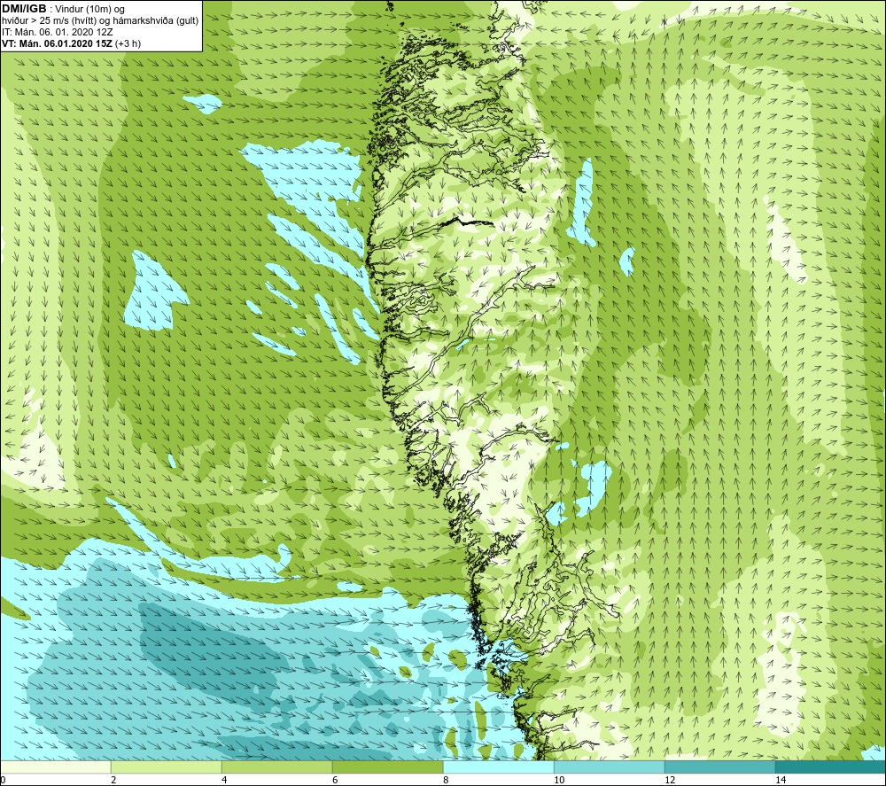This screenshot has width=886, height=786.
Task: Click the 0–2 palest legend swatch
Action: pos(55,767)
